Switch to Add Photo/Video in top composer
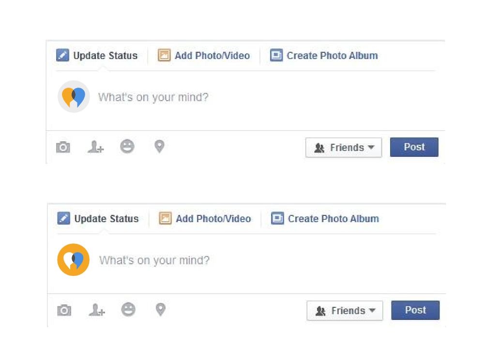484x363 pixels. [204, 56]
